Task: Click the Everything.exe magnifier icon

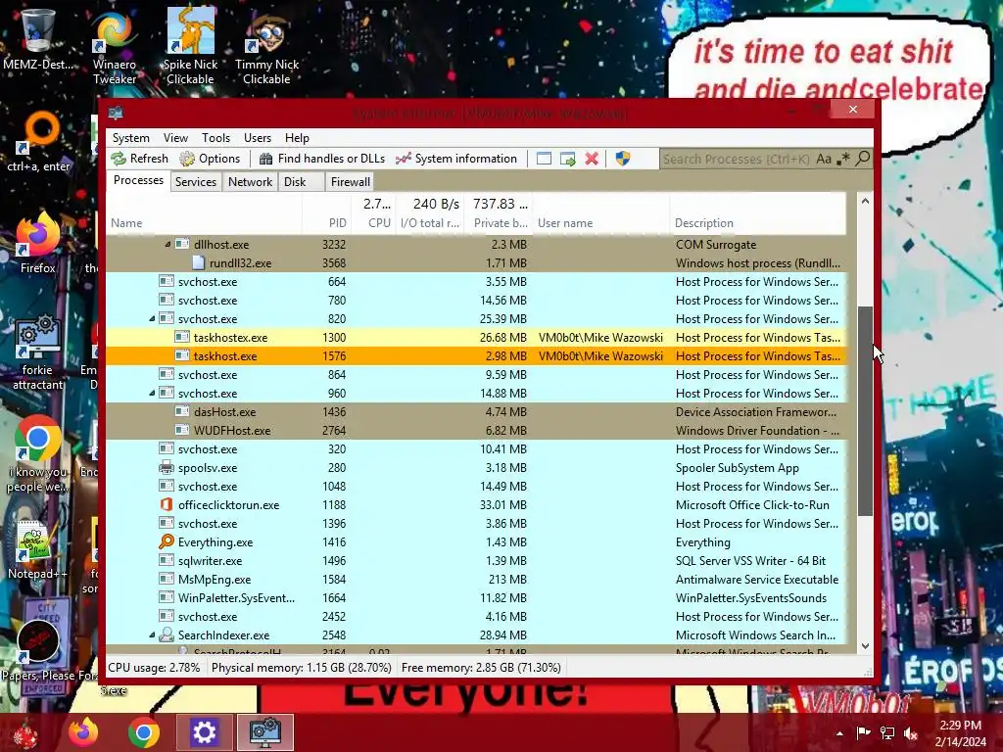Action: click(x=167, y=541)
